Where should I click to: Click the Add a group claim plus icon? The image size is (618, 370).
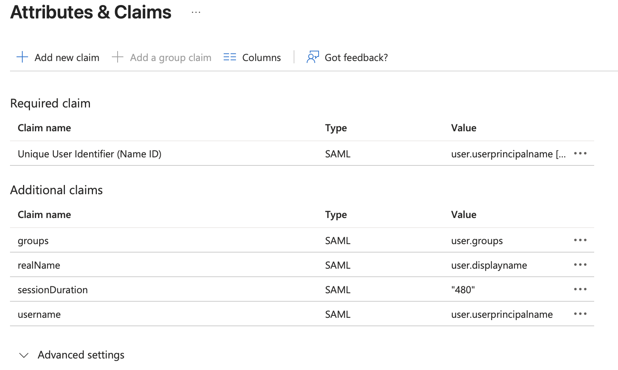pyautogui.click(x=118, y=57)
